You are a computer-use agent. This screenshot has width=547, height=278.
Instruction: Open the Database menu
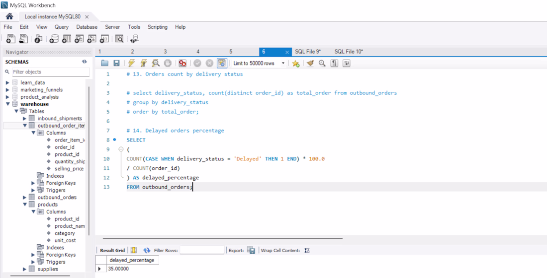coord(87,27)
